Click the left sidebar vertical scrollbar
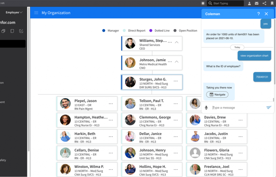Viewport: 276px width, 177px height. [29, 79]
